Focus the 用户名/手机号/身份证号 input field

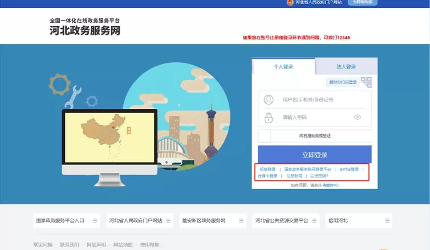coord(315,100)
